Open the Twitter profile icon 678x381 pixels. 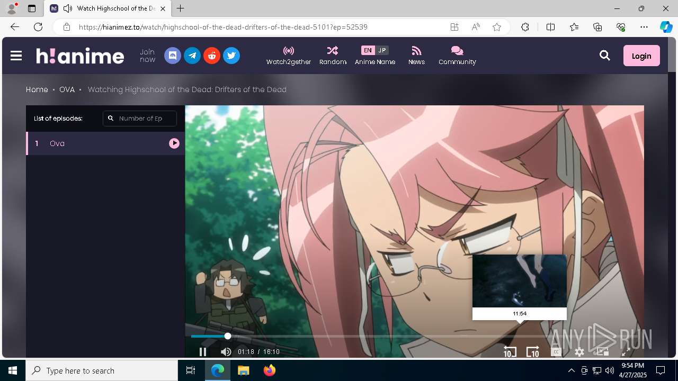[x=231, y=56]
